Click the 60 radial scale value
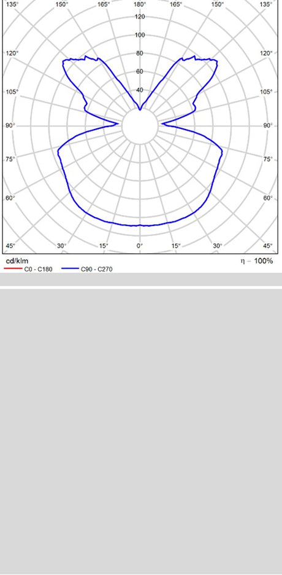The width and height of the screenshot is (282, 575). pos(140,71)
